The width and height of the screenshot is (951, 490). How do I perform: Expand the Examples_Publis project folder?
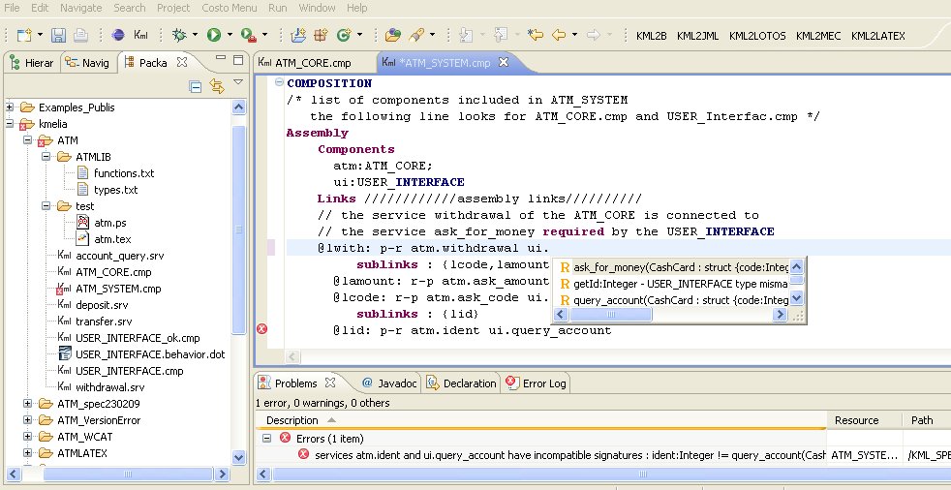point(11,107)
